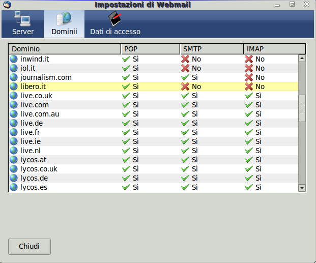The height and width of the screenshot is (263, 316).
Task: Sort by the IMAP column header
Action: 274,49
